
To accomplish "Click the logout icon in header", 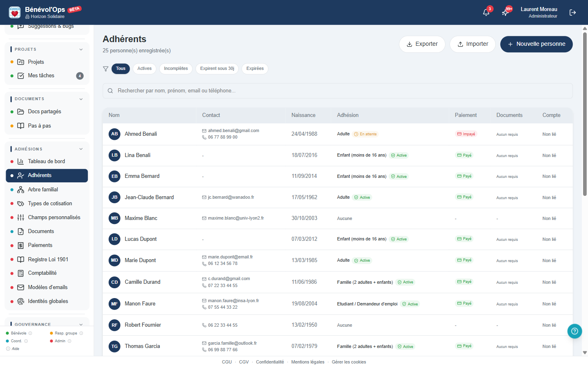I will [572, 13].
